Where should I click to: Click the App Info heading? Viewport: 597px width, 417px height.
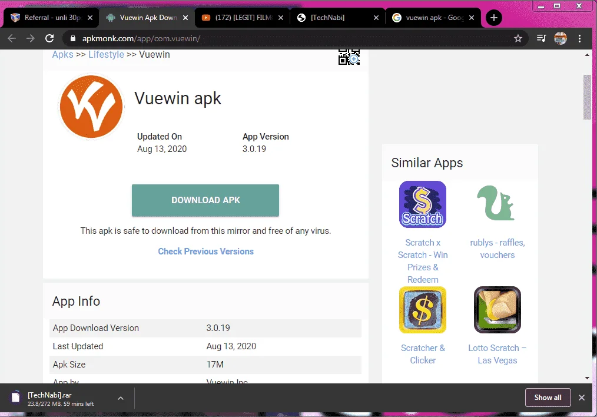click(x=76, y=301)
